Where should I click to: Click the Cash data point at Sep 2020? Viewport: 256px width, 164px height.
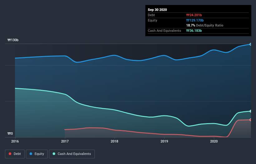[x=250, y=111]
